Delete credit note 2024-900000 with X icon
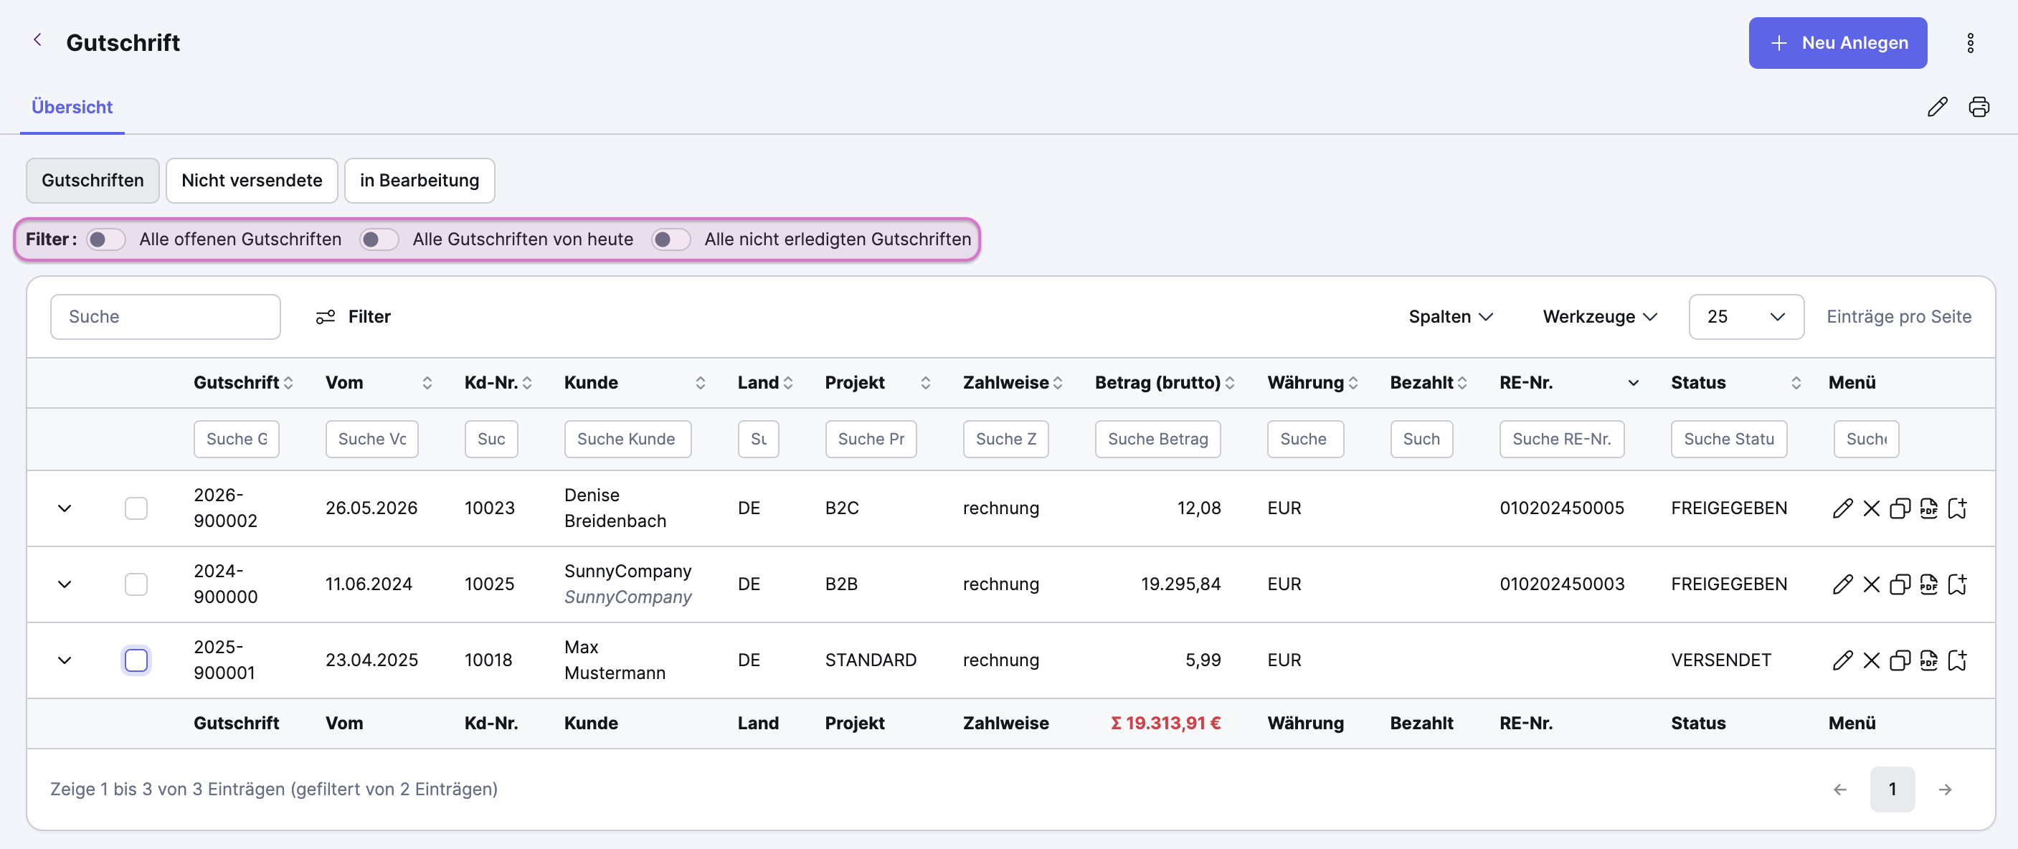Image resolution: width=2018 pixels, height=849 pixels. (x=1872, y=584)
